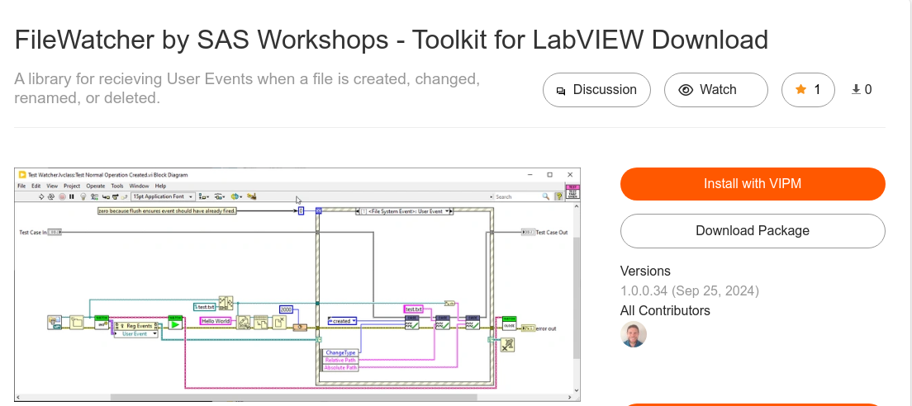The image size is (912, 406).
Task: Click the error out terminal
Action: tap(528, 328)
